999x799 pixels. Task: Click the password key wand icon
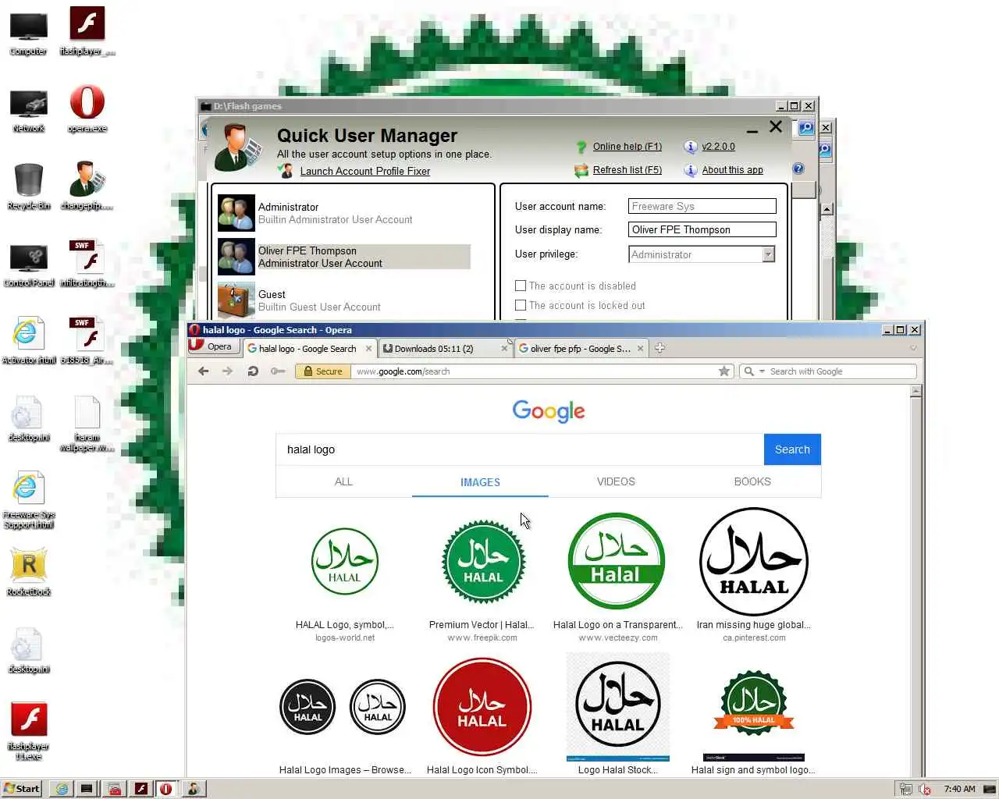[x=278, y=371]
